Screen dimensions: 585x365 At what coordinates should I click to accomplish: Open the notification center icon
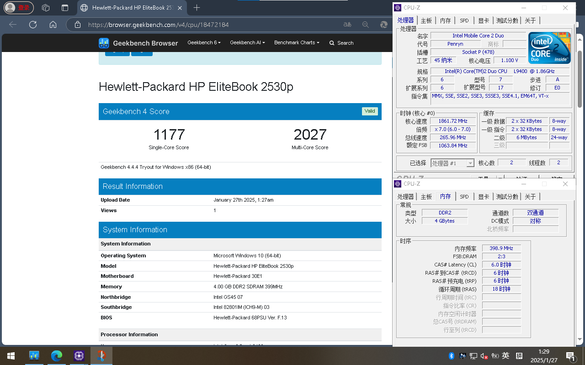[570, 355]
